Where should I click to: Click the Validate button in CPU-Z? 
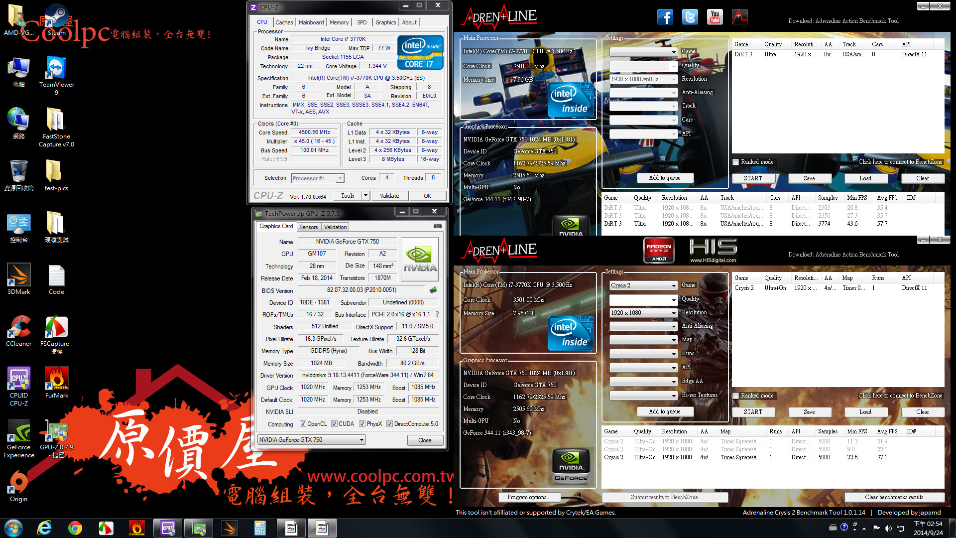pos(389,196)
